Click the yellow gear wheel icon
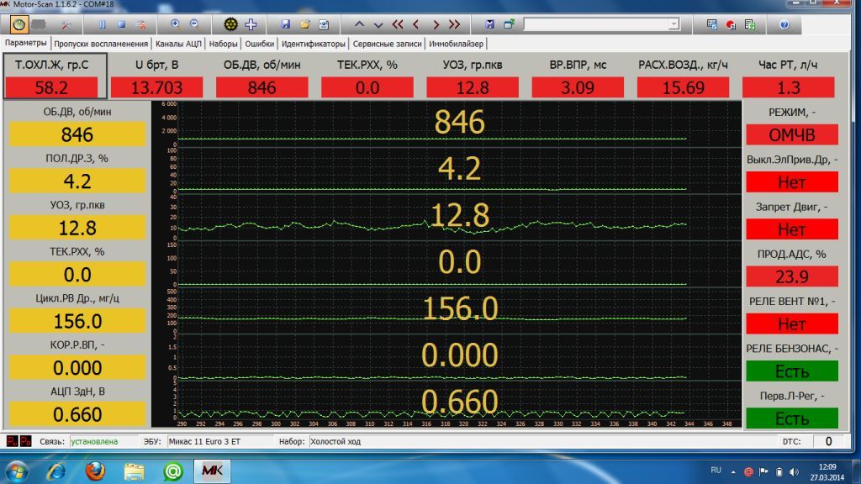Screen dimensions: 861x484 coord(230,24)
